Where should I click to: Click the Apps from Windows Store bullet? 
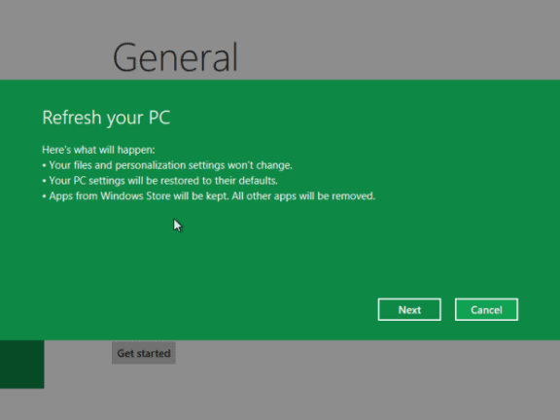[209, 196]
